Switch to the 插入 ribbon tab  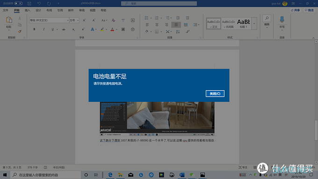pos(28,10)
